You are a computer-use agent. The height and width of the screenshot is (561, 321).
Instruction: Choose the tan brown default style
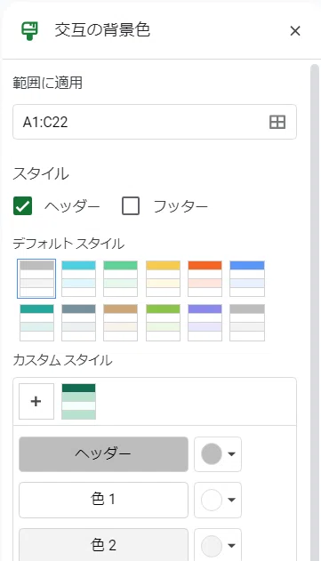click(121, 323)
